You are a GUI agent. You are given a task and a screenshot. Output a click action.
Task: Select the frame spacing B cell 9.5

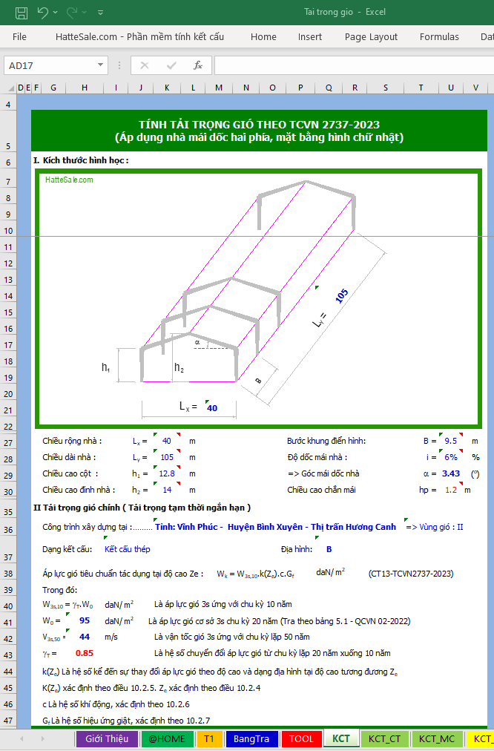click(x=451, y=441)
